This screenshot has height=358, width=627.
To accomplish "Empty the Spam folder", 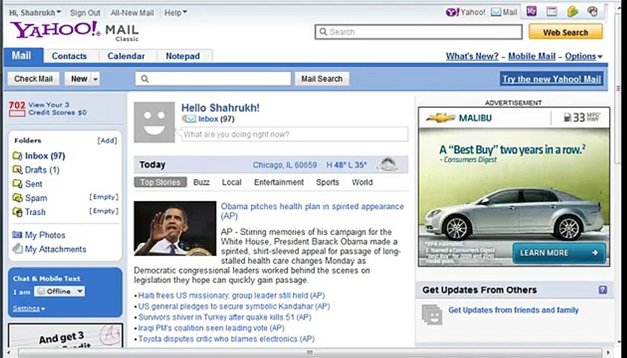I will click(x=104, y=197).
